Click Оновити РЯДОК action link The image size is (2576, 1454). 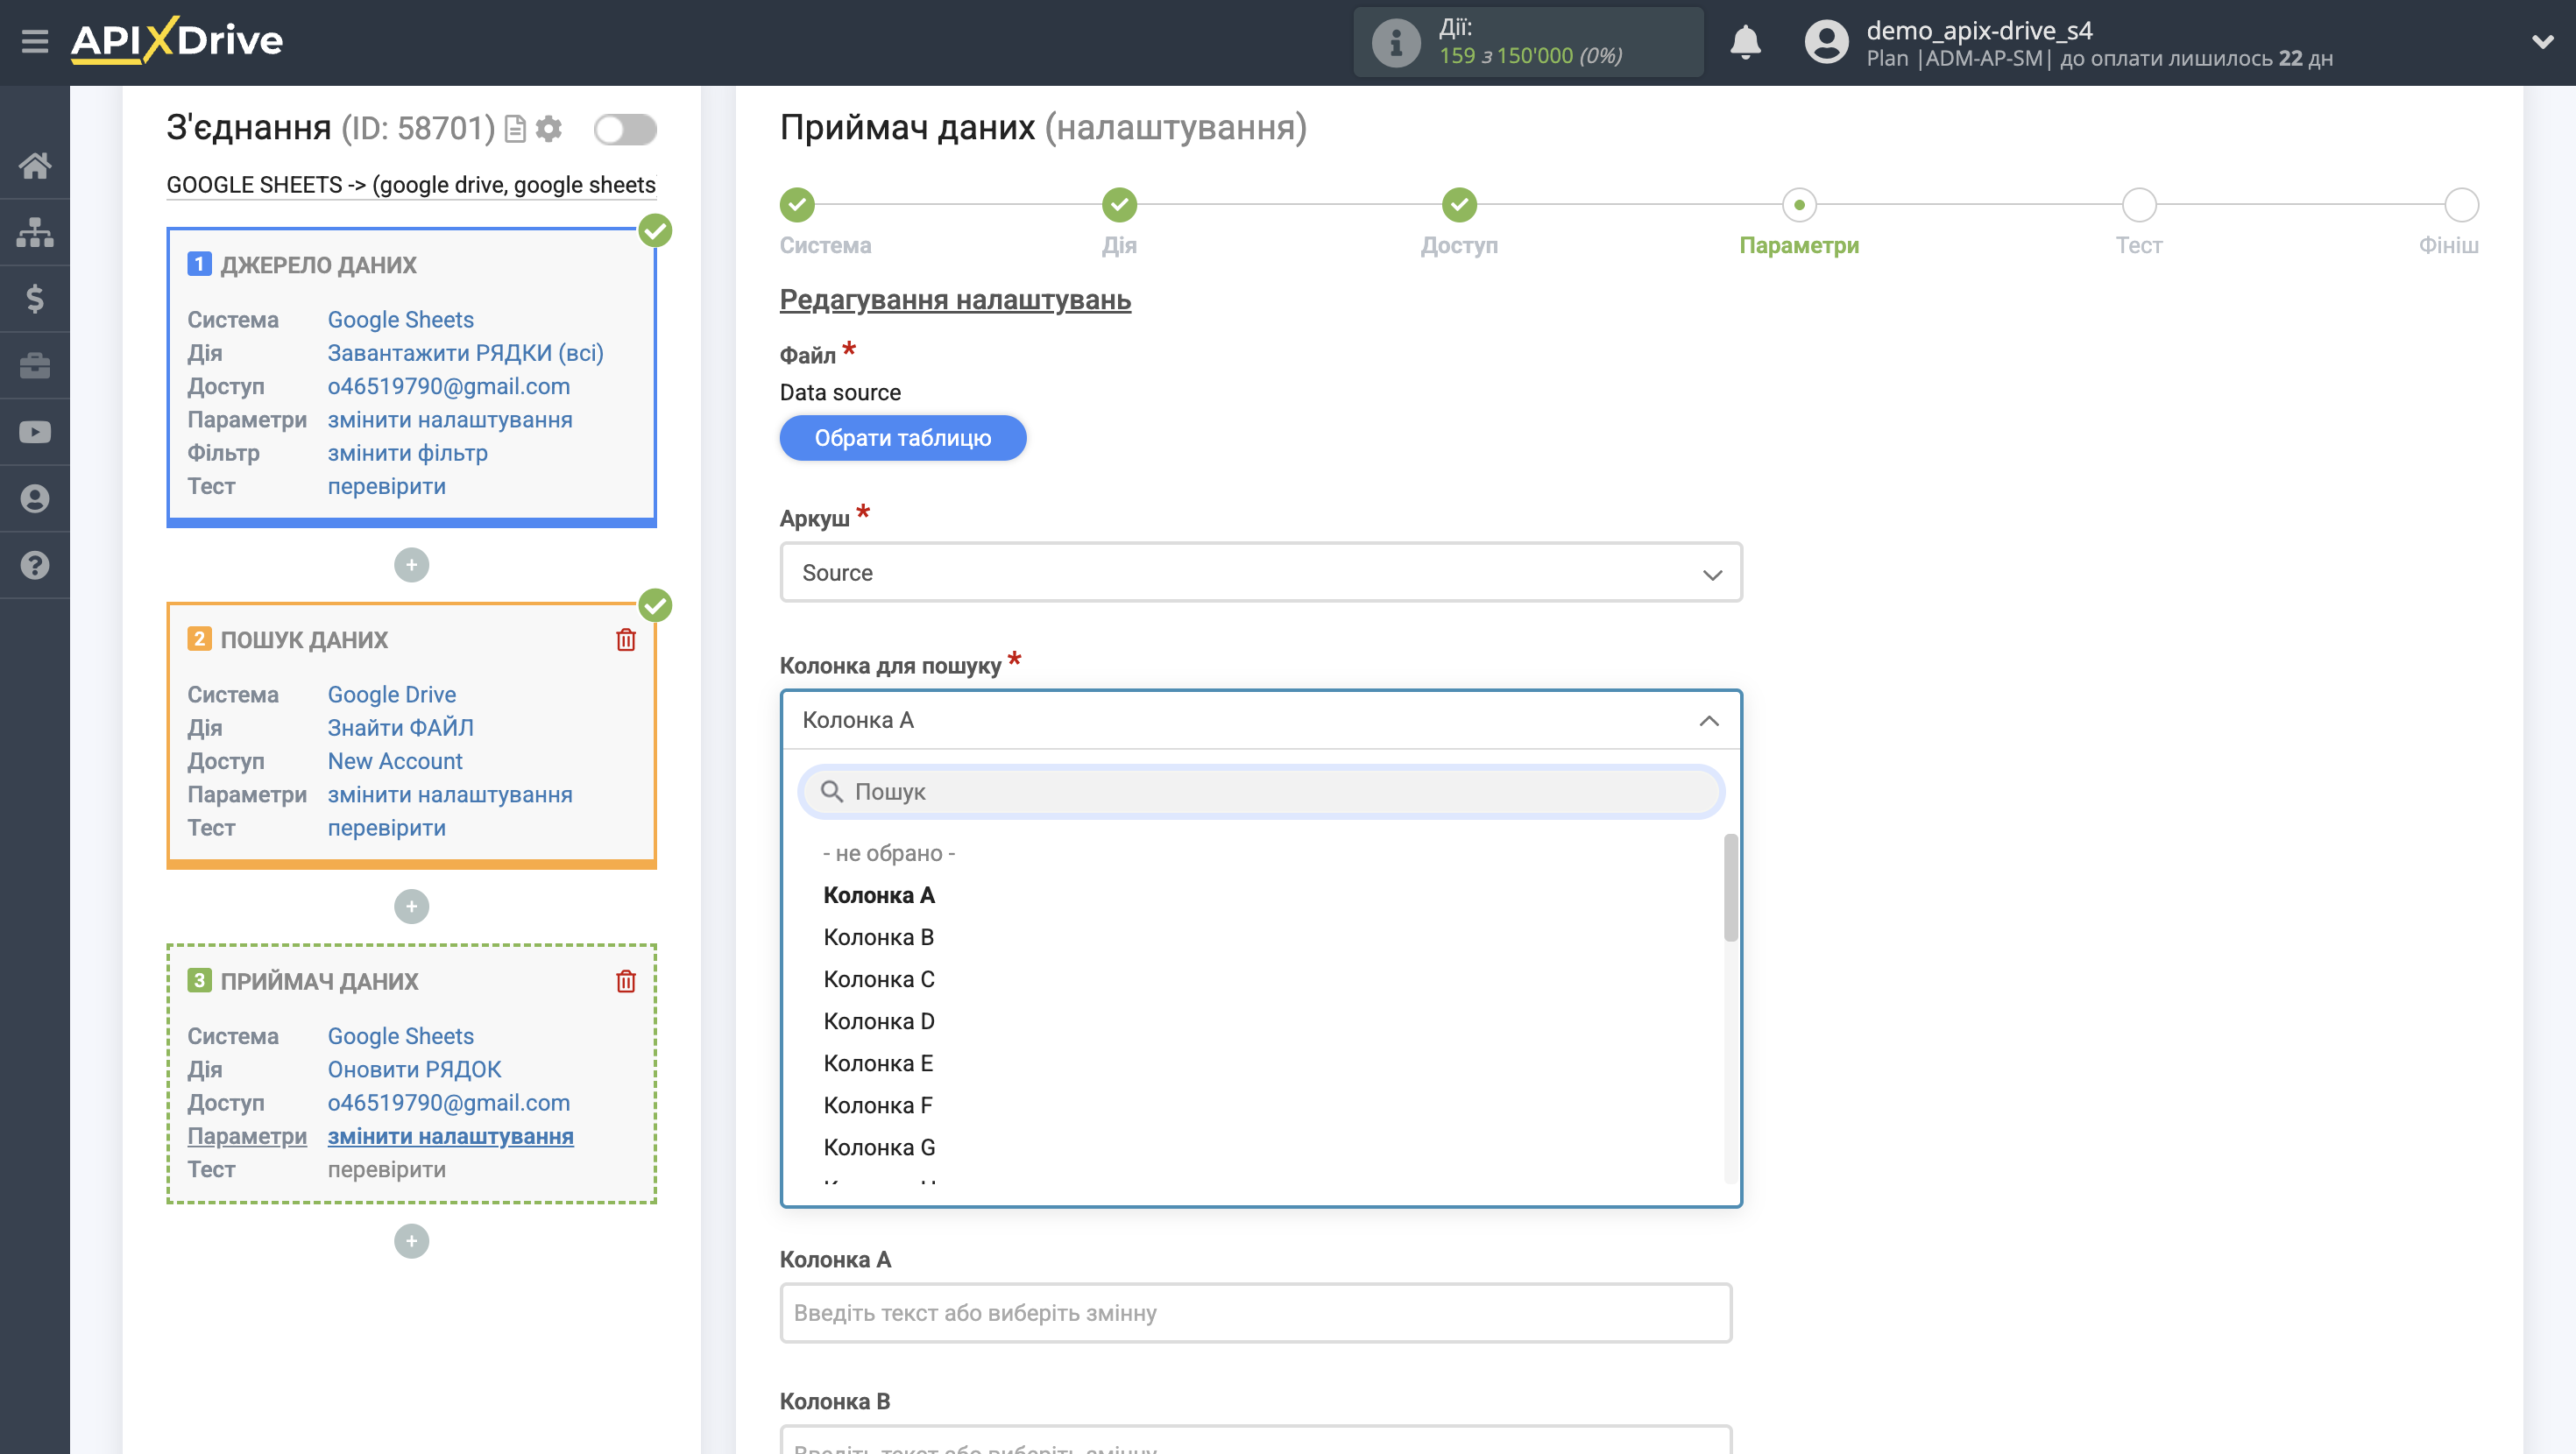(415, 1069)
